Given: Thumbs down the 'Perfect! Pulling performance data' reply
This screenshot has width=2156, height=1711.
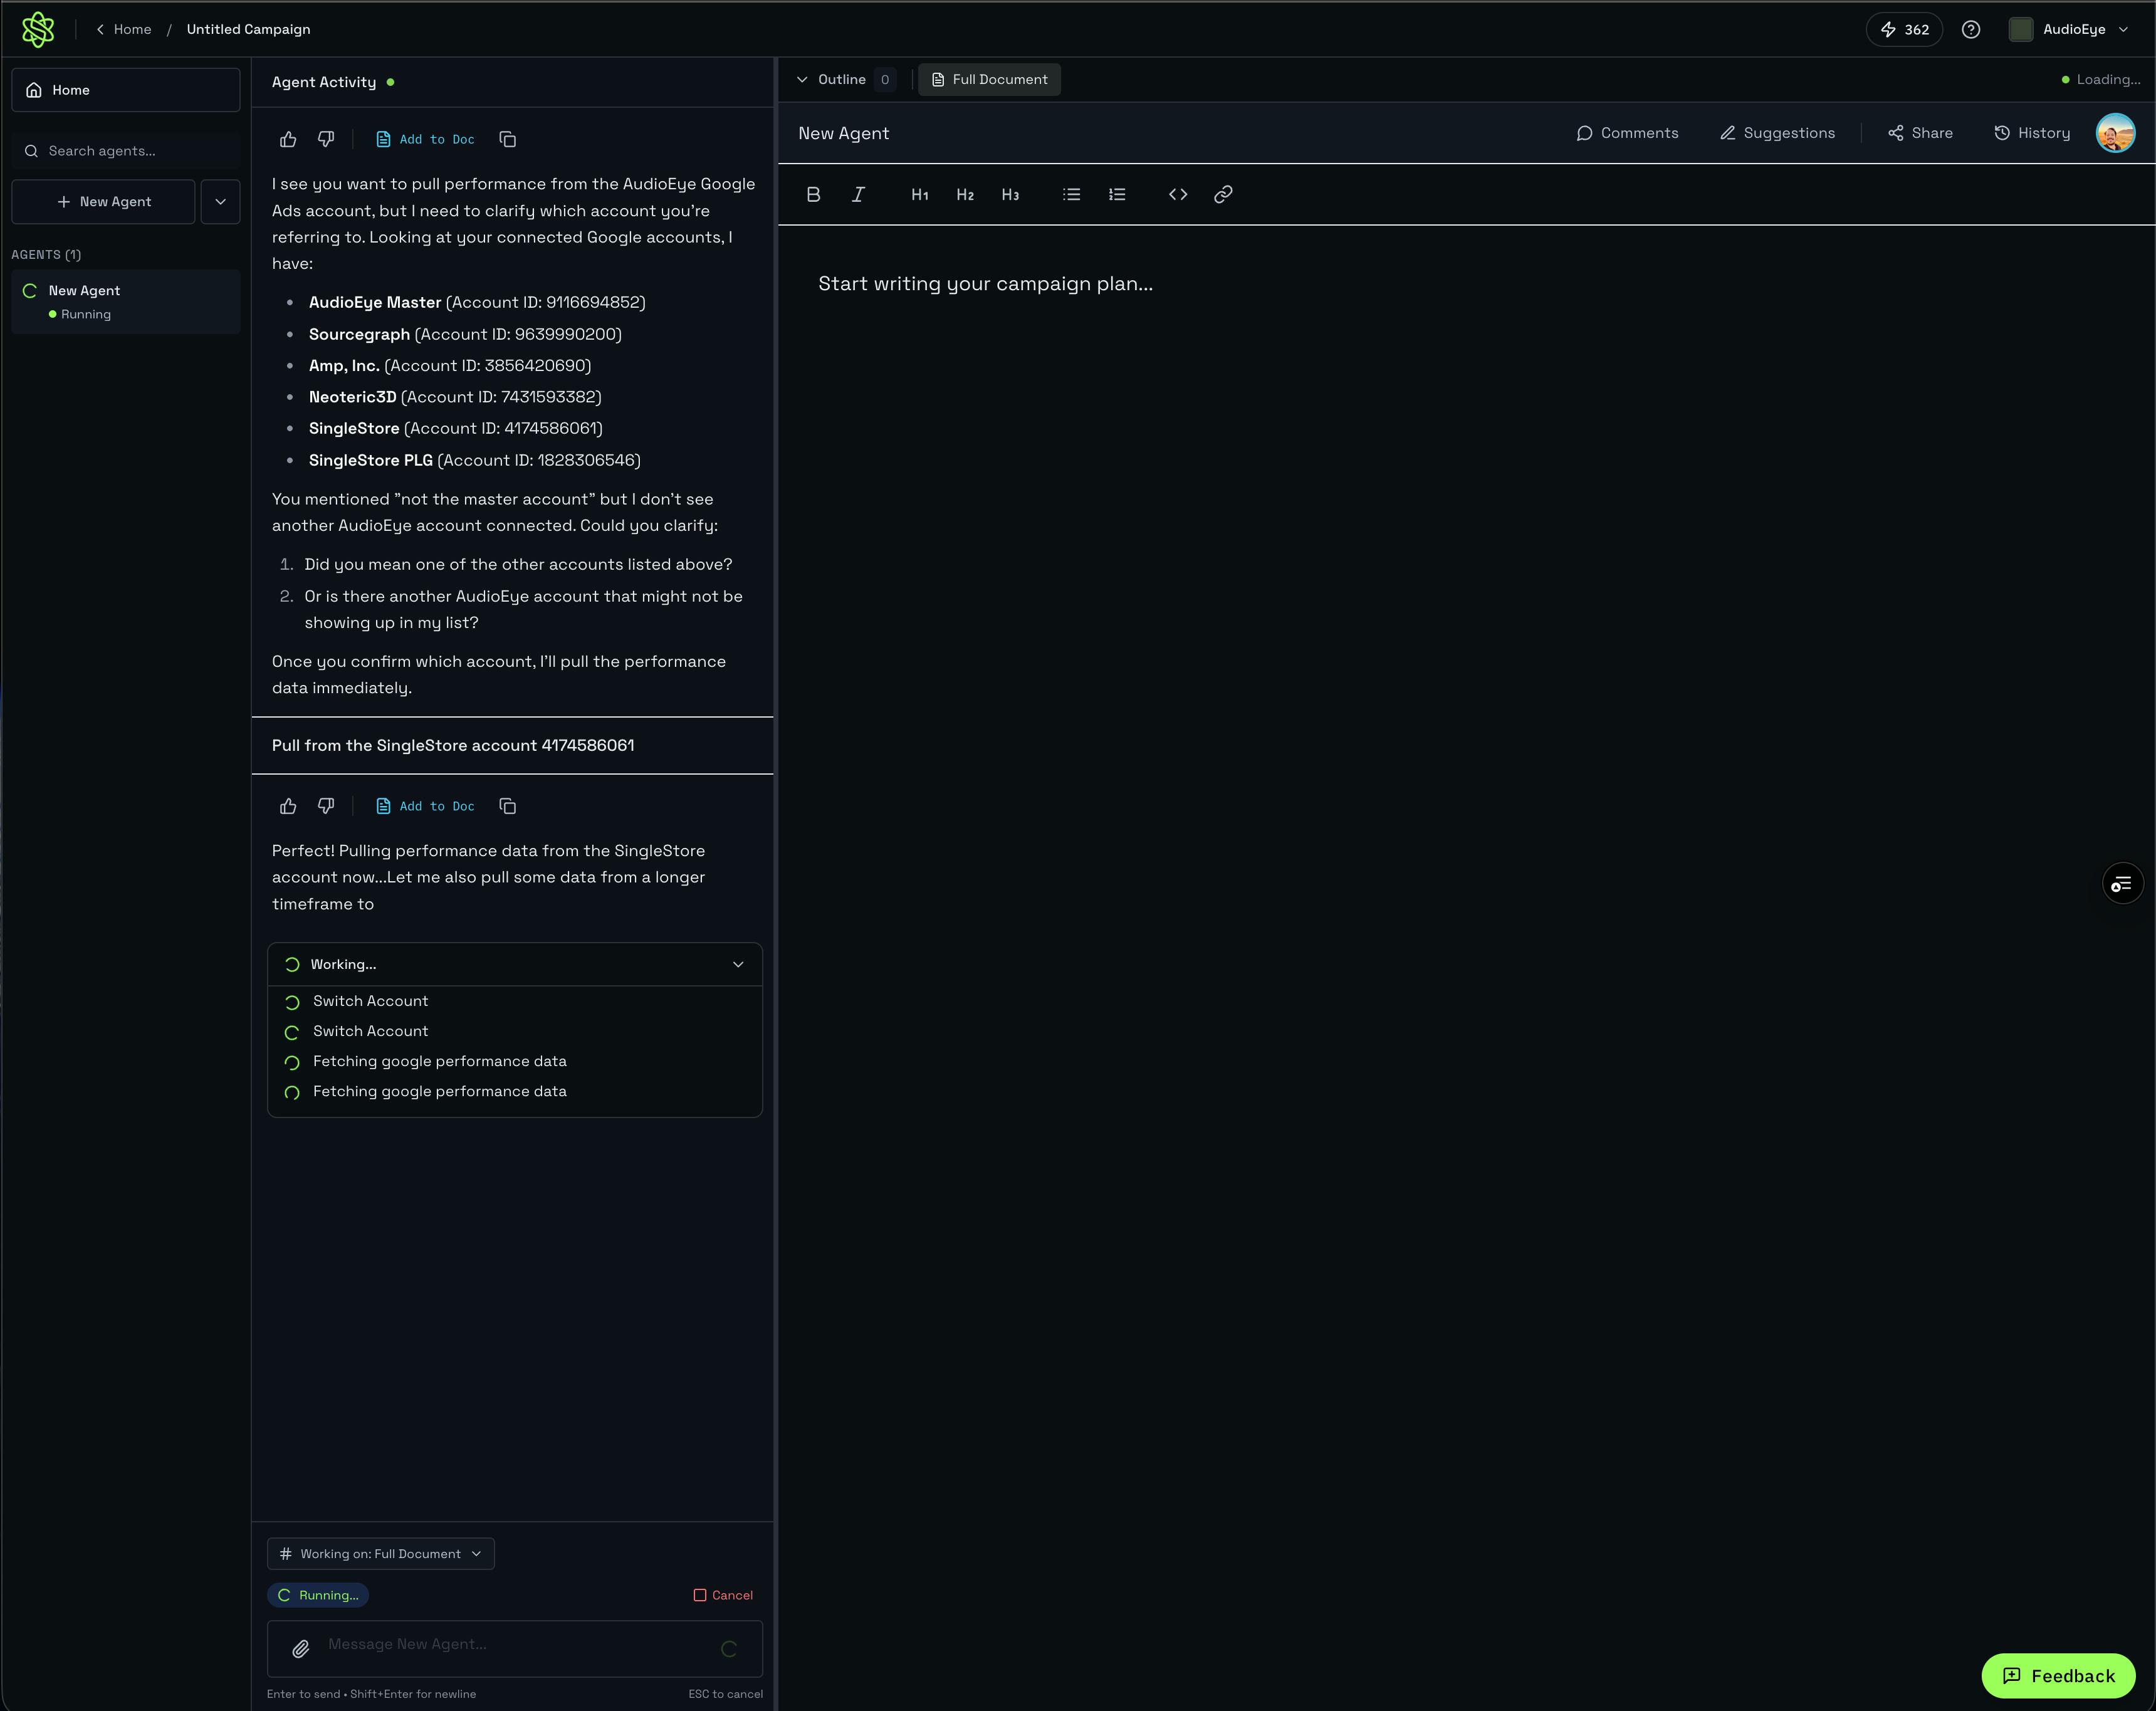Looking at the screenshot, I should pos(326,806).
